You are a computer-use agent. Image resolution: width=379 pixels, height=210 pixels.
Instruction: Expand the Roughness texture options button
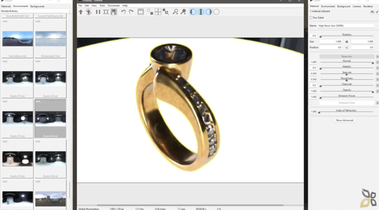tap(377, 80)
